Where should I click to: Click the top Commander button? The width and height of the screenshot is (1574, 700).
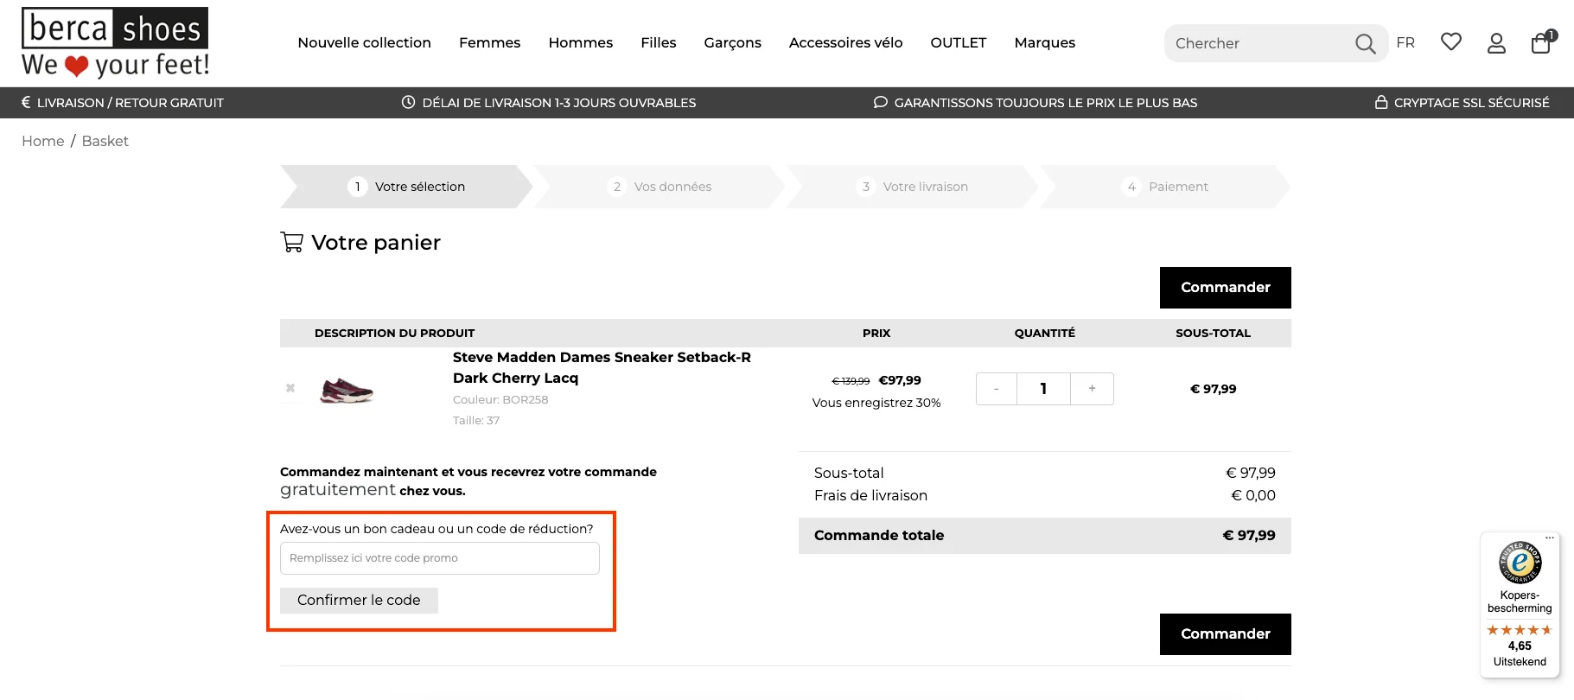1225,288
